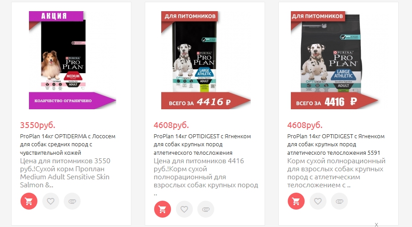Image resolution: width=412 pixels, height=227 pixels.
Task: Open middle ProPlan OPTIDIGEST с Ягненком title
Action: 202,144
